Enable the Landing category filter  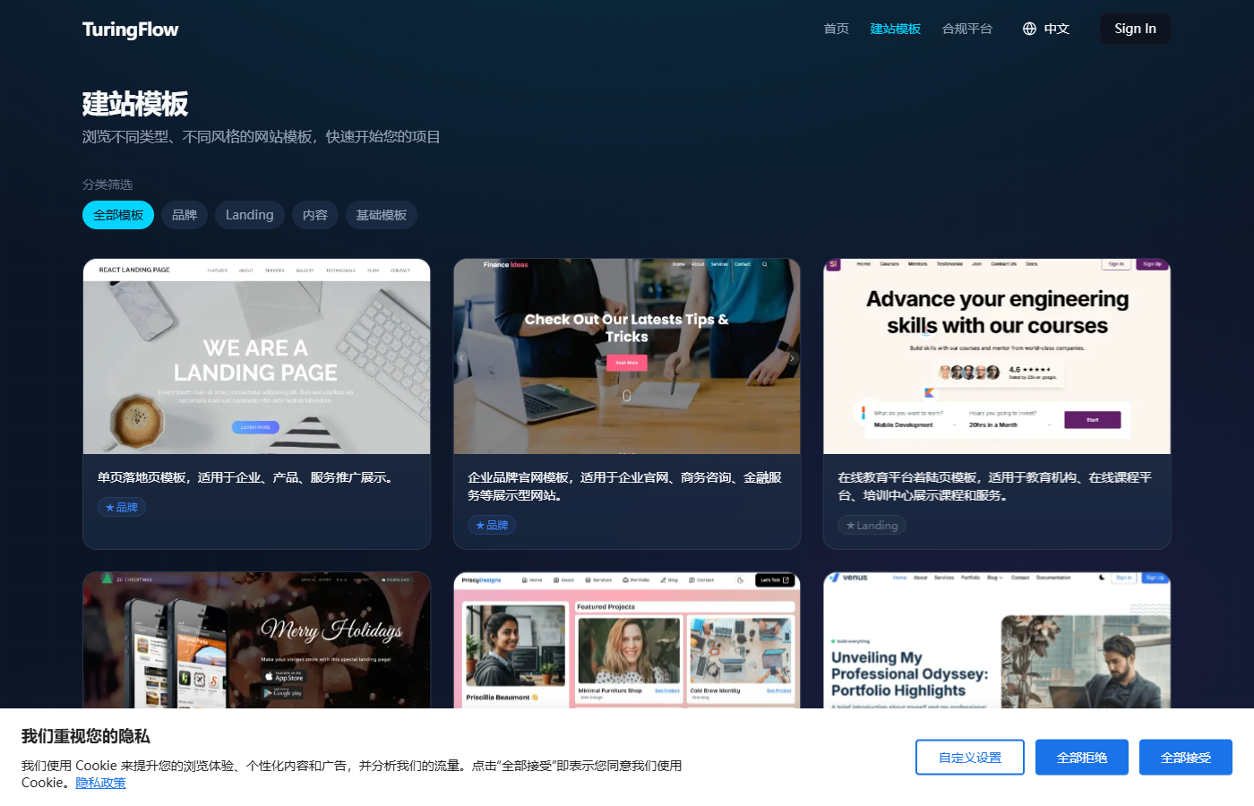[249, 215]
